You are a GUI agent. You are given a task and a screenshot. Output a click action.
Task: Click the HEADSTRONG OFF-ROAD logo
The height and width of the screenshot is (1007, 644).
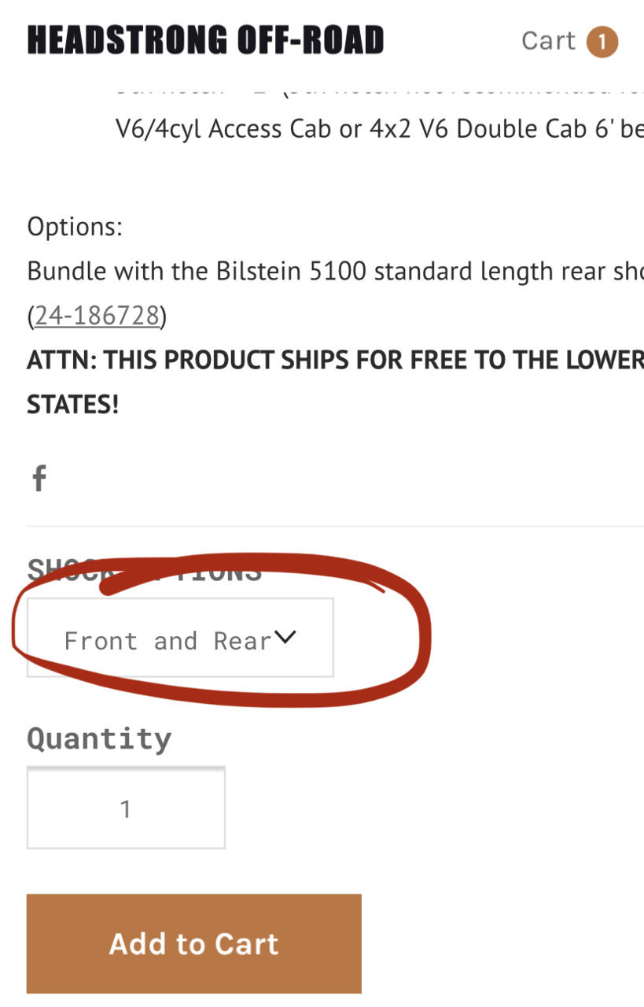click(206, 41)
